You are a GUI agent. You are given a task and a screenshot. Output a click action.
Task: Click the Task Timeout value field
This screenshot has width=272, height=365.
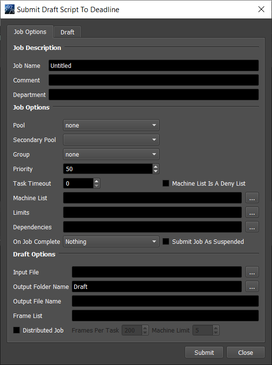(78, 183)
